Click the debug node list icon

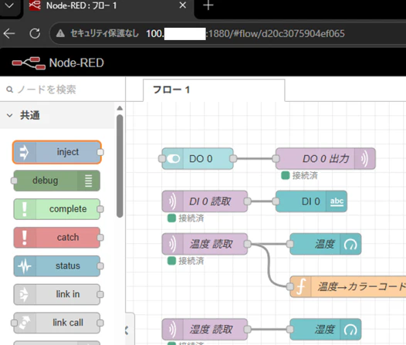tap(89, 181)
